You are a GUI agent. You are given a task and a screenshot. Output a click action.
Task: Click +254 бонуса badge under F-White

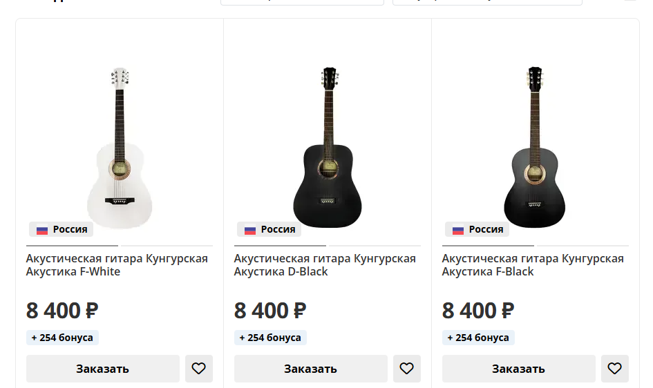coord(62,338)
